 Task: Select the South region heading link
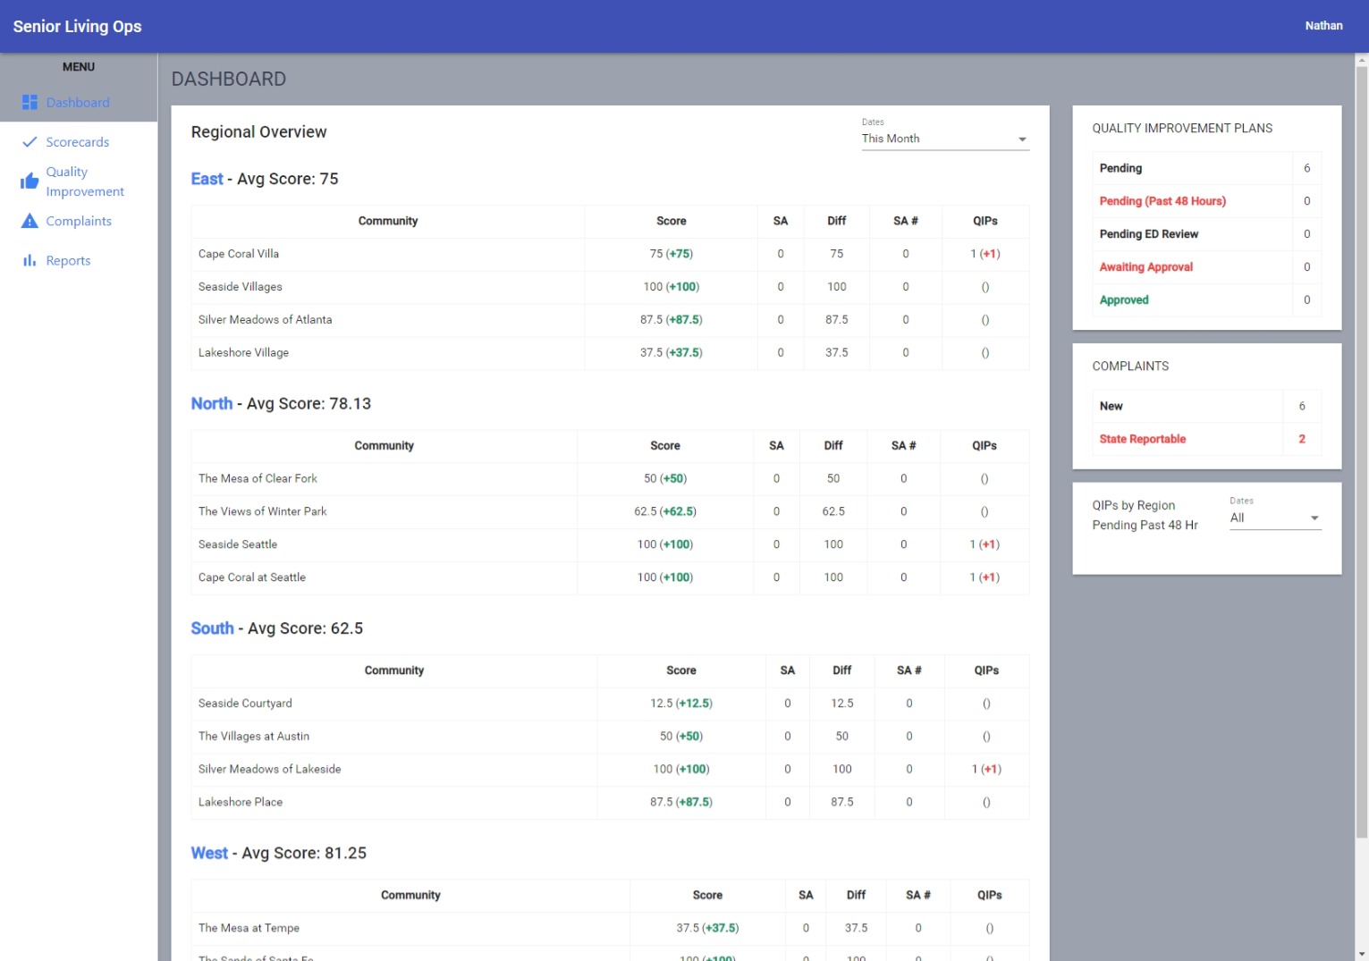click(212, 628)
